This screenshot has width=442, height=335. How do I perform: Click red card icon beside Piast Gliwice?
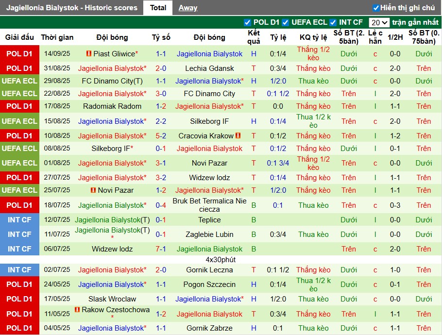point(89,54)
